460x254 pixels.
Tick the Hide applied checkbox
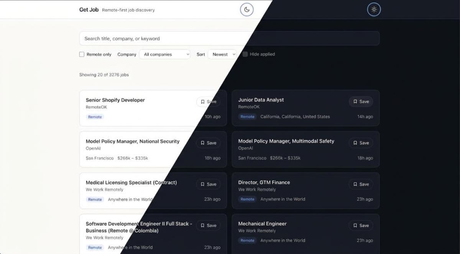point(245,54)
